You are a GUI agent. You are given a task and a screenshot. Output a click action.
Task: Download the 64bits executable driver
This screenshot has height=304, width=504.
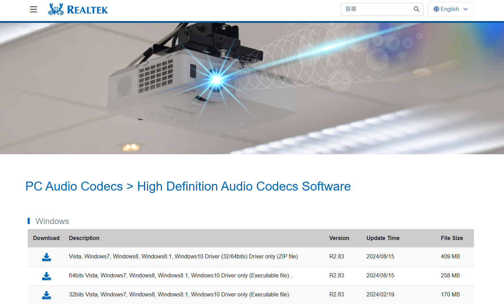coord(46,276)
